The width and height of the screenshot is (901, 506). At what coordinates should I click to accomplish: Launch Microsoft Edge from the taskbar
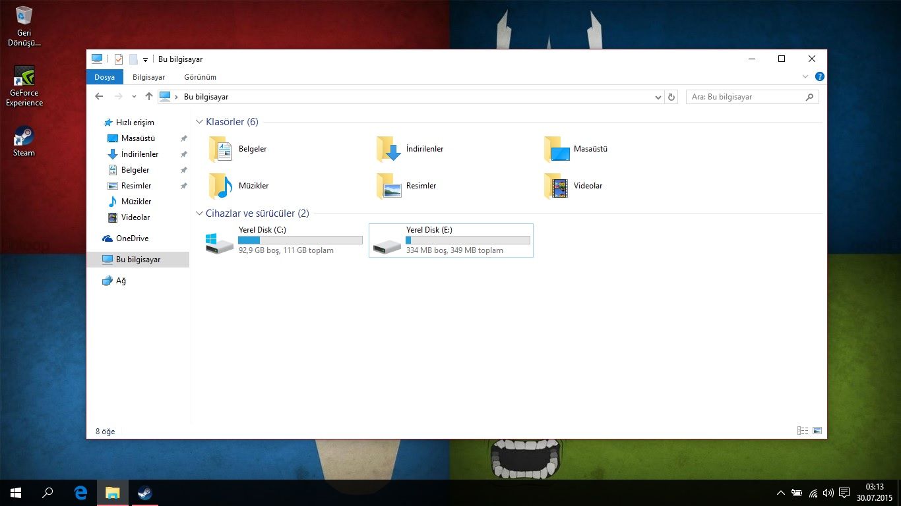point(81,493)
